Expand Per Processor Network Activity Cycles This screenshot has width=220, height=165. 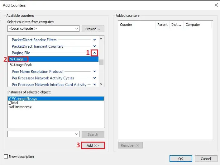click(94, 78)
